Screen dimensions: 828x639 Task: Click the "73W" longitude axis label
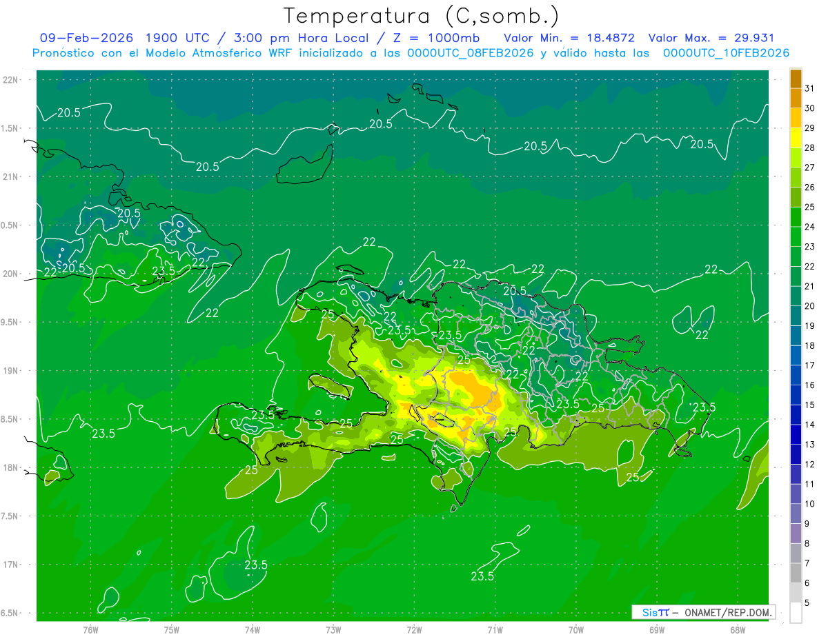[x=333, y=629]
